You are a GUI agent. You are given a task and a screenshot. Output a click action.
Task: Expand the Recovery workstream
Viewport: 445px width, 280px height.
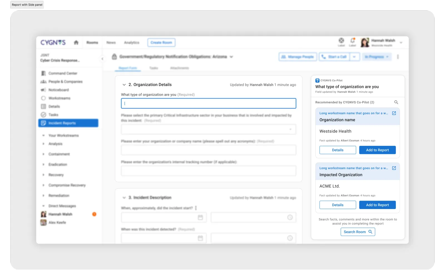(43, 175)
